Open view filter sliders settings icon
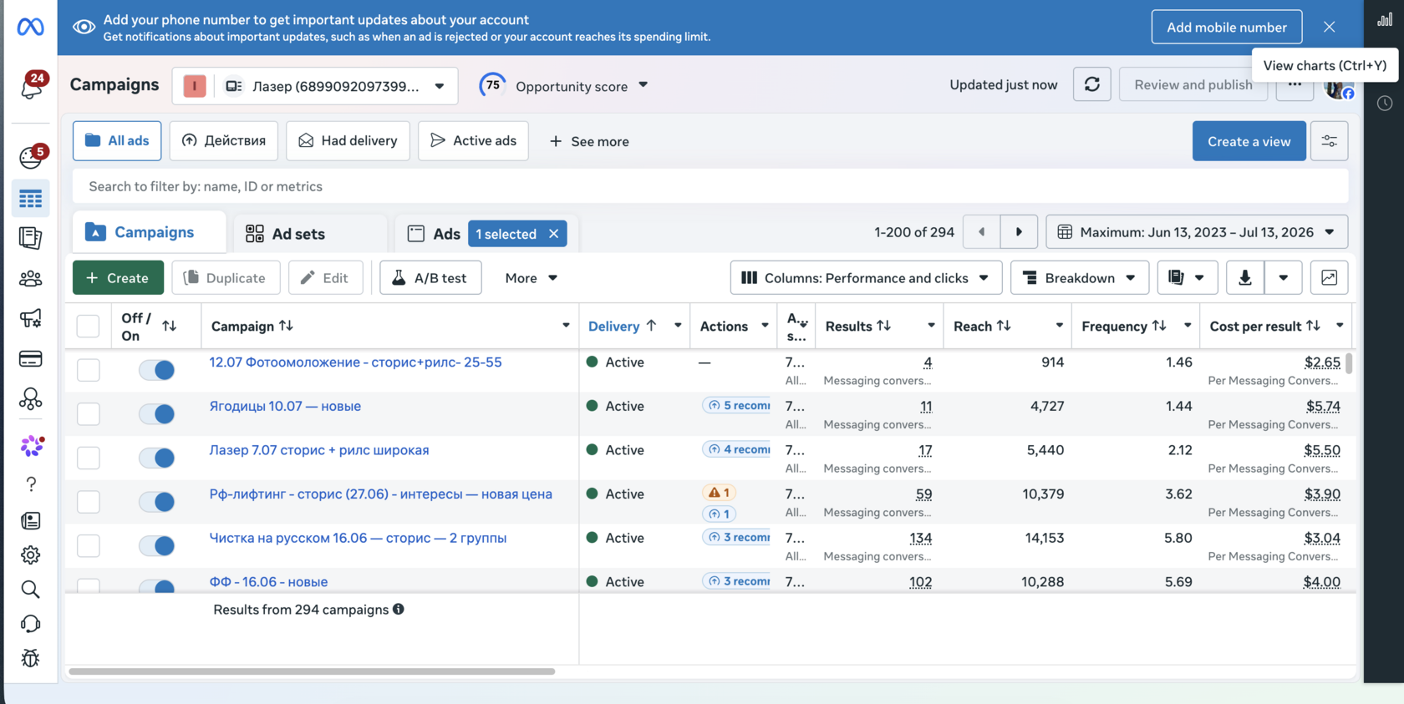This screenshot has height=704, width=1404. pos(1329,141)
